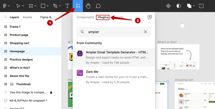Select the Use this image to comple... layer
215x109 pixels.
point(31,92)
